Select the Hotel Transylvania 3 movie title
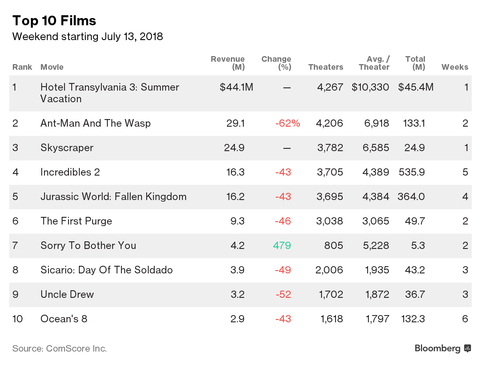481x366 pixels. 109,93
